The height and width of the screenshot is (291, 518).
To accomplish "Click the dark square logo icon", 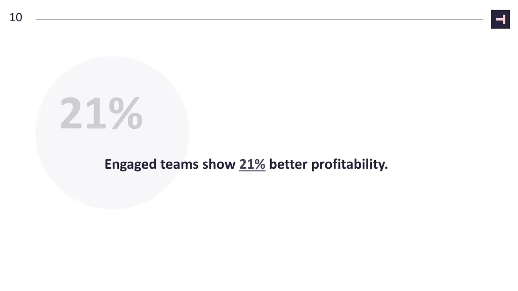I will [x=500, y=19].
